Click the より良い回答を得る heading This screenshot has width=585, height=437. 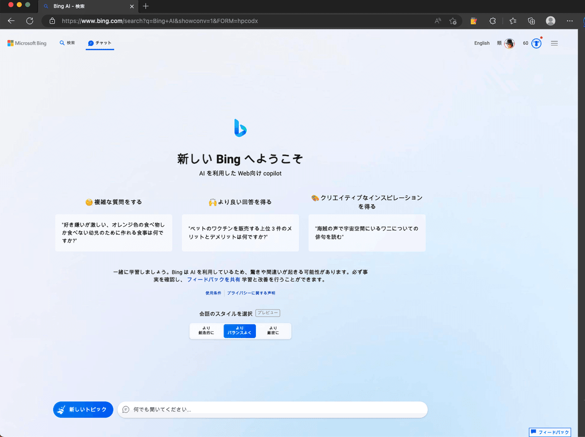click(240, 202)
